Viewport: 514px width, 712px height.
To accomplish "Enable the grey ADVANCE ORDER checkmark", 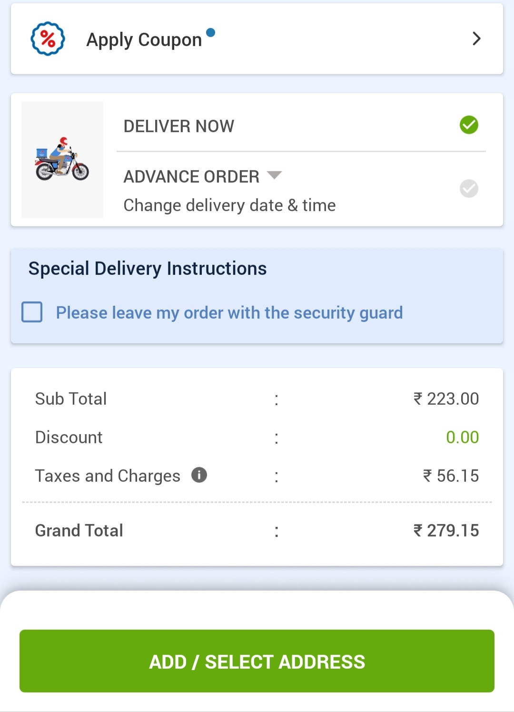I will 469,189.
